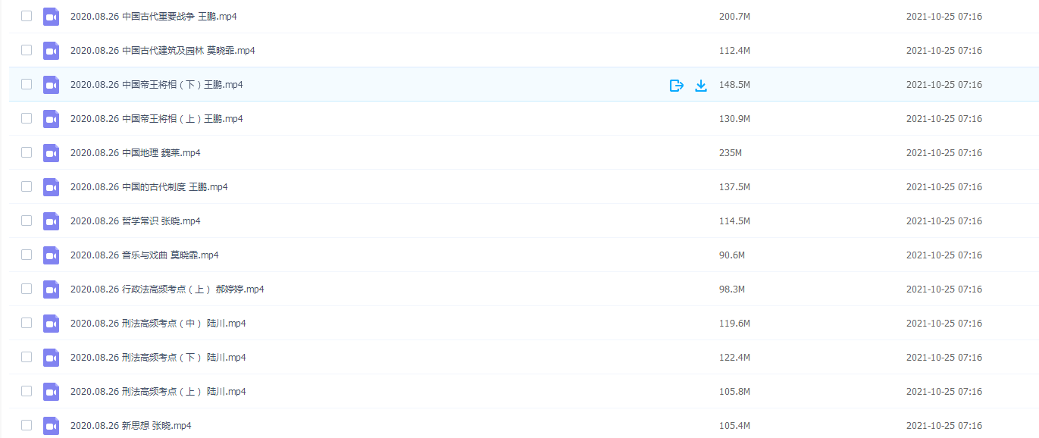The image size is (1039, 438).
Task: Click the 90.6M size value
Action: click(732, 255)
